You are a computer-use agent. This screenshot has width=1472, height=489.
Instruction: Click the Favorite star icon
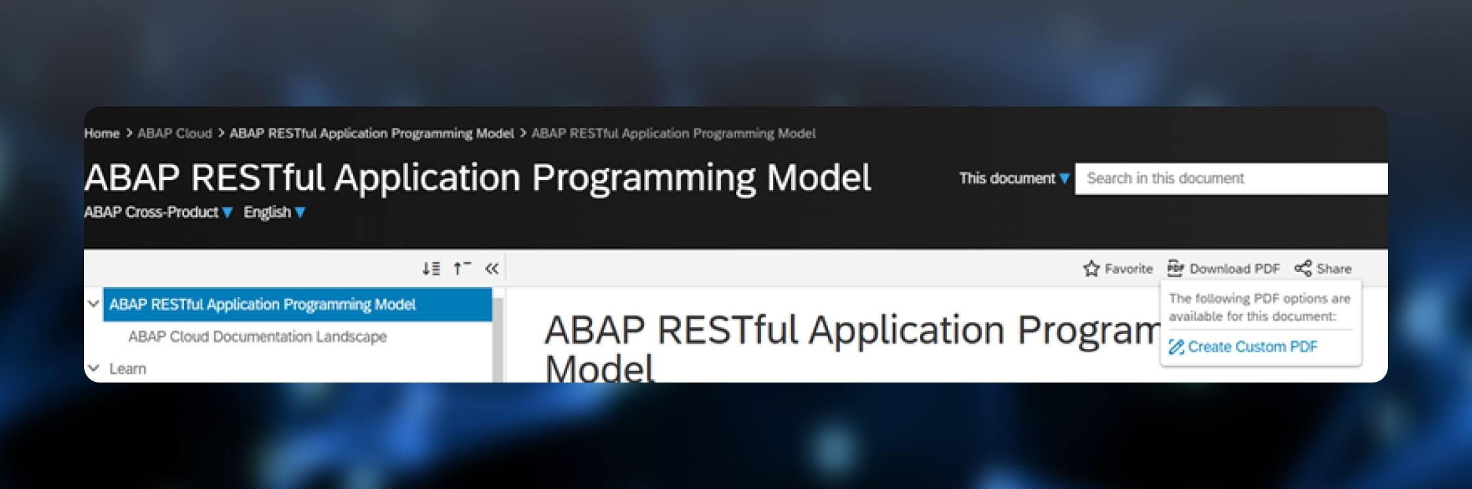coord(1091,268)
